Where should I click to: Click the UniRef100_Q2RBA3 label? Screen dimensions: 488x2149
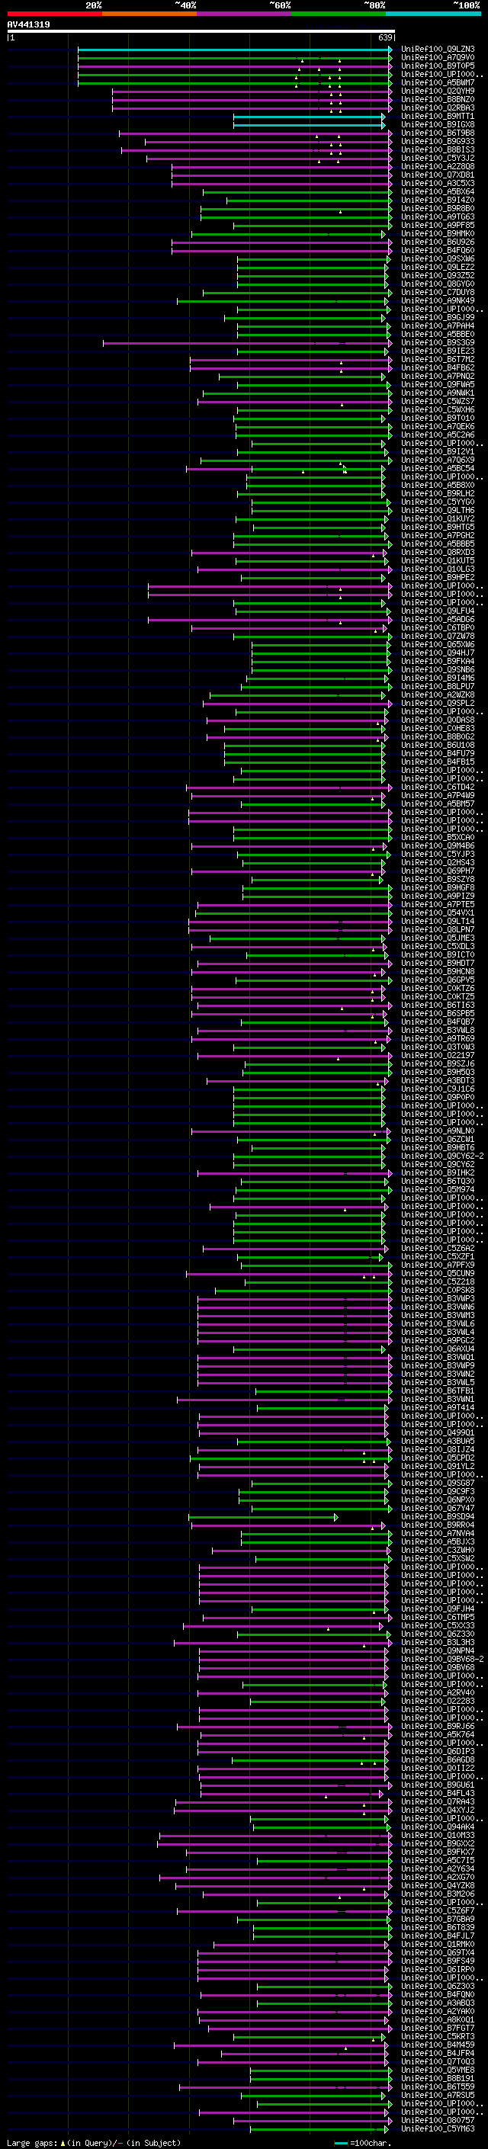click(x=438, y=107)
